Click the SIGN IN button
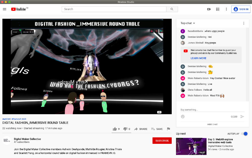 (x=241, y=9)
